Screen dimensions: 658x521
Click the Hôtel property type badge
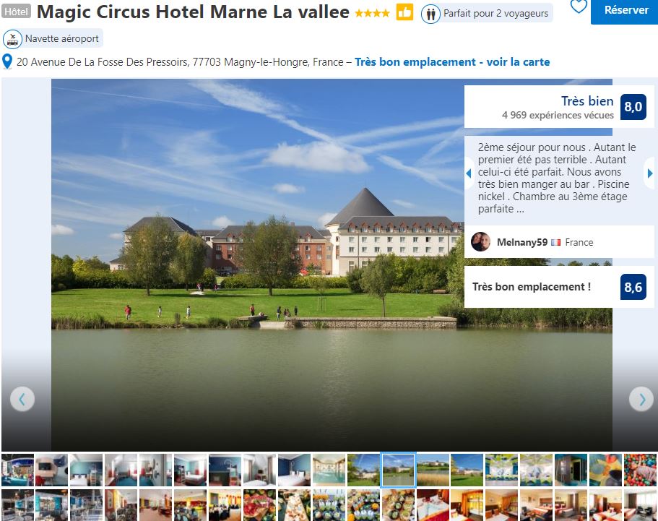[17, 12]
